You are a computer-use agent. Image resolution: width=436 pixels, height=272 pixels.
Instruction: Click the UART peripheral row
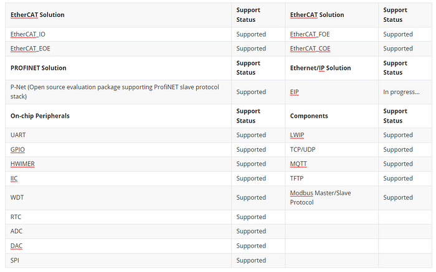click(18, 135)
